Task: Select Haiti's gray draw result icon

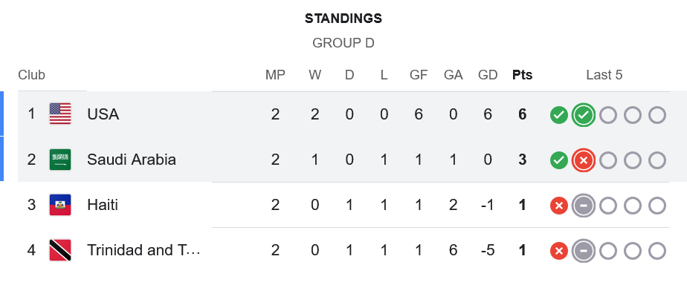Action: click(583, 206)
